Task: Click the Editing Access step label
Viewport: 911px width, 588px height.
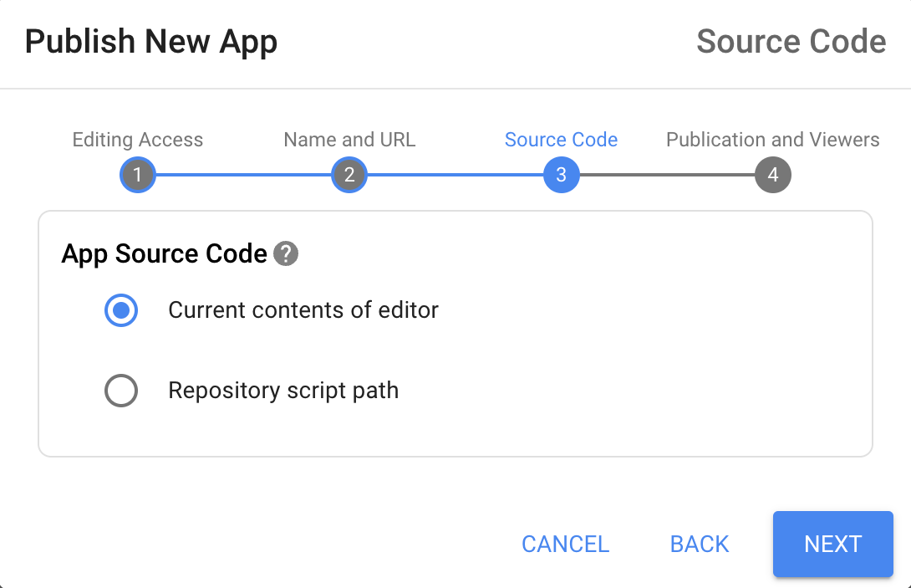Action: [137, 140]
